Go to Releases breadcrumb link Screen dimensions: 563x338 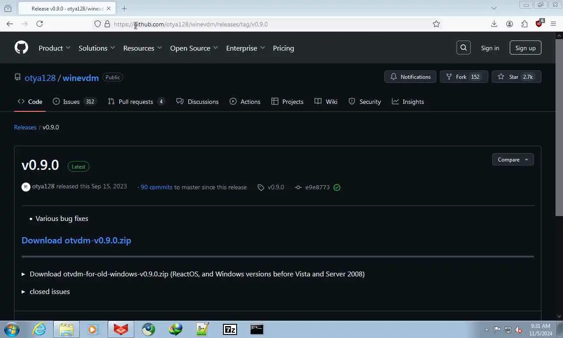point(25,127)
